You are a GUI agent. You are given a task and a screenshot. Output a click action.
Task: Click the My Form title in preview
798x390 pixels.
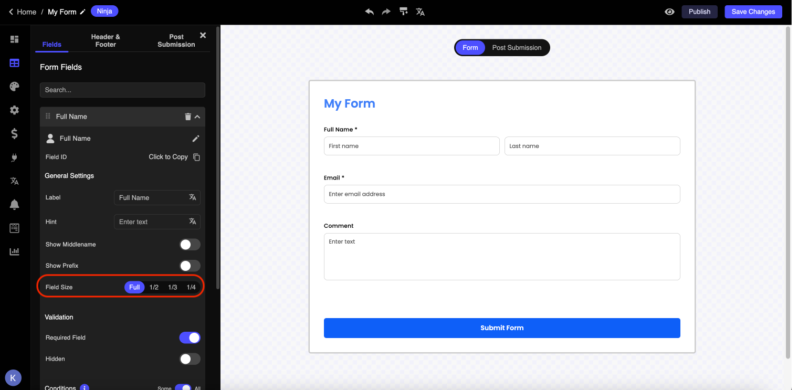tap(350, 103)
